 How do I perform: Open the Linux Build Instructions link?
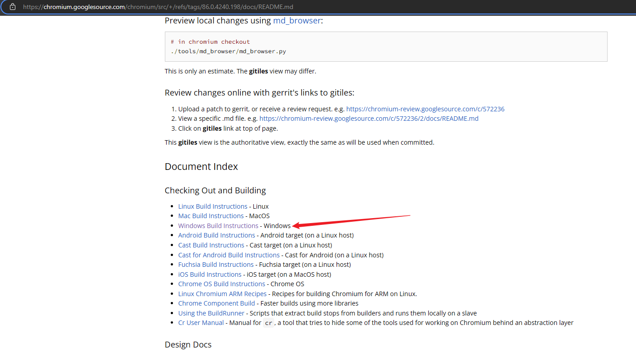(213, 206)
